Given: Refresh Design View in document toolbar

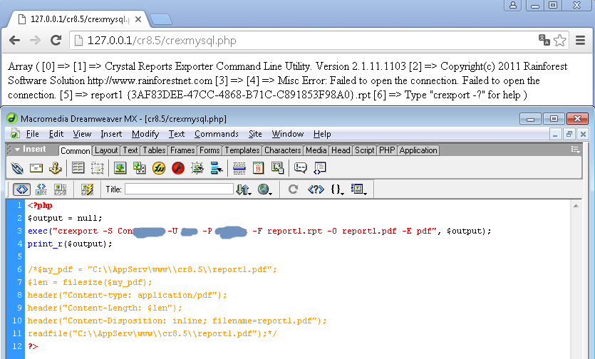Looking at the screenshot, I should click(293, 189).
